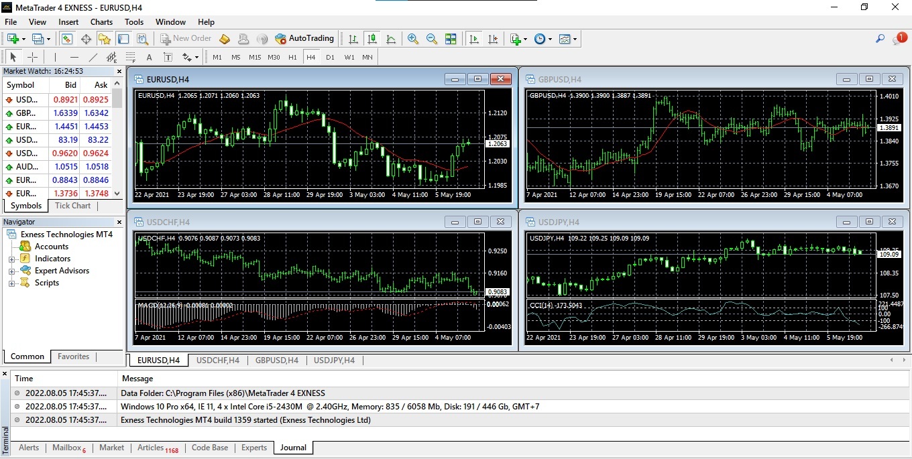Close the Market Watch panel
This screenshot has height=459, width=912.
(119, 71)
